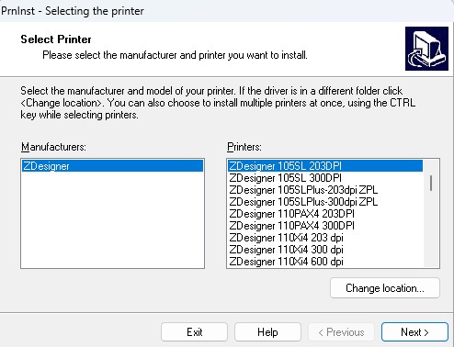Select ZDesigner 105SL 203DPI printer

[325, 166]
